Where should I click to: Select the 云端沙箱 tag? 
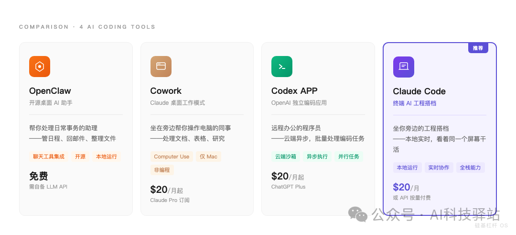click(x=285, y=157)
